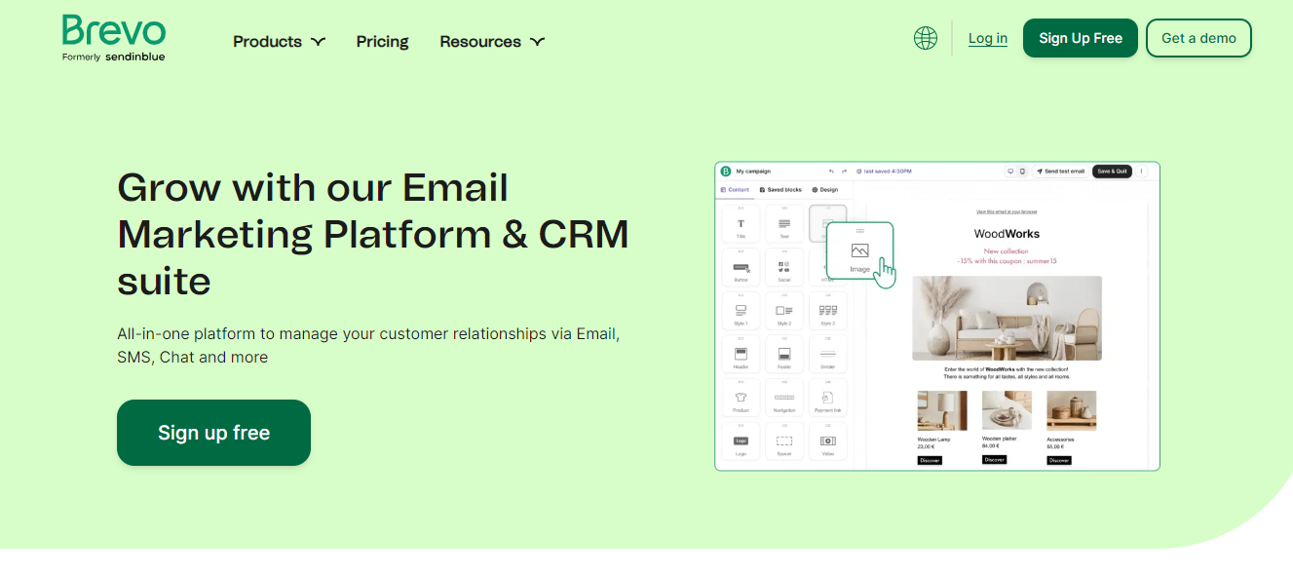The height and width of the screenshot is (574, 1293).
Task: Open the three-dot more options menu in editor
Action: point(1142,172)
